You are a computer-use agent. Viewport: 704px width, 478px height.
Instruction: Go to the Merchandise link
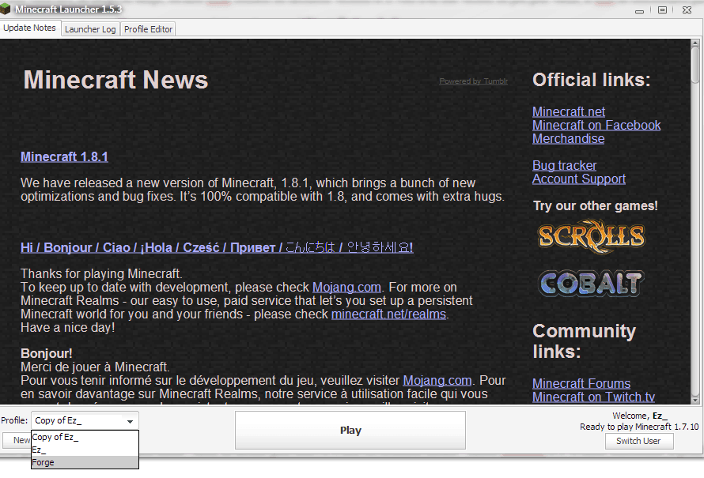point(569,138)
